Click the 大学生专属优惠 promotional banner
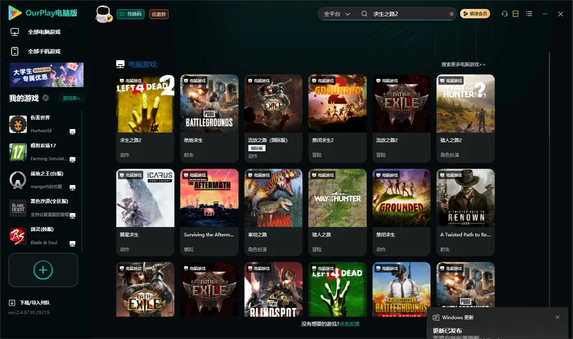Image resolution: width=573 pixels, height=339 pixels. pos(46,74)
